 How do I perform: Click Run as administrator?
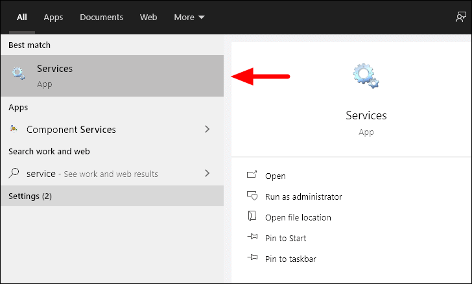coord(303,196)
